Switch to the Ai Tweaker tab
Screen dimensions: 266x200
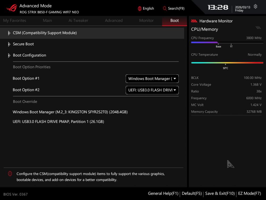[78, 21]
